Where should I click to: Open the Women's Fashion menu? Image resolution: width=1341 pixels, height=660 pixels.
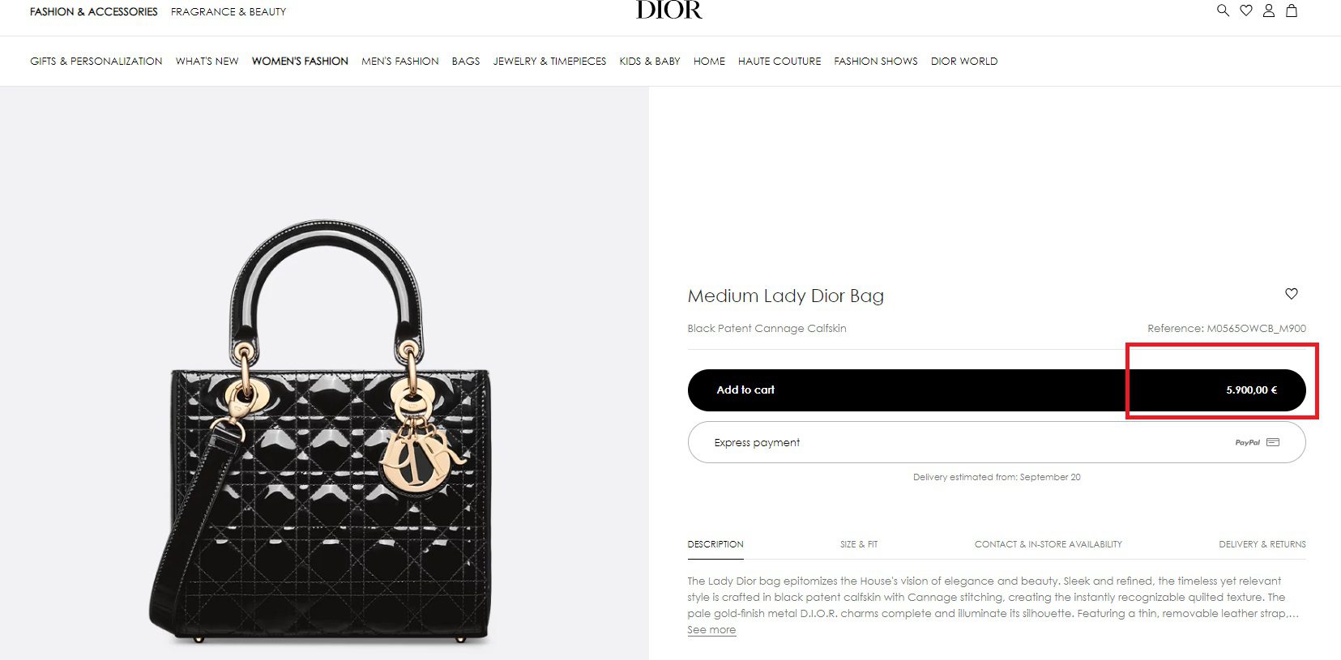tap(300, 61)
